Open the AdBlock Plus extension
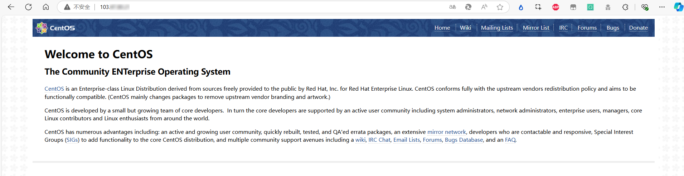Viewport: 684px width, 176px height. [556, 7]
